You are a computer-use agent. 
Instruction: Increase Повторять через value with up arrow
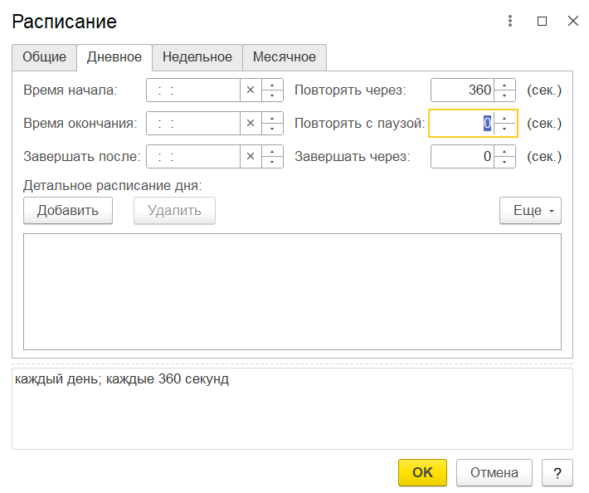504,85
